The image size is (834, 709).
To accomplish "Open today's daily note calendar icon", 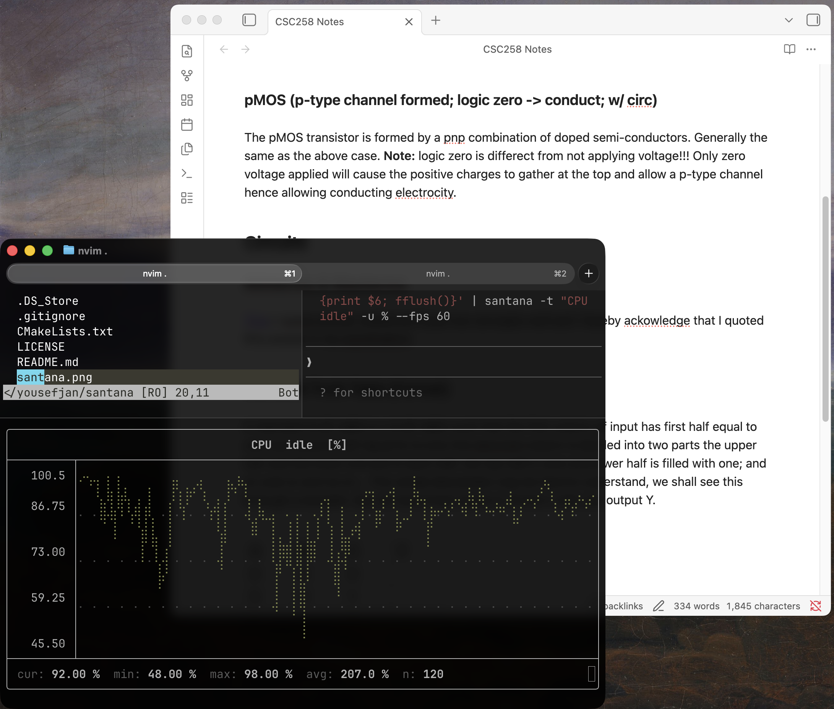I will tap(187, 125).
